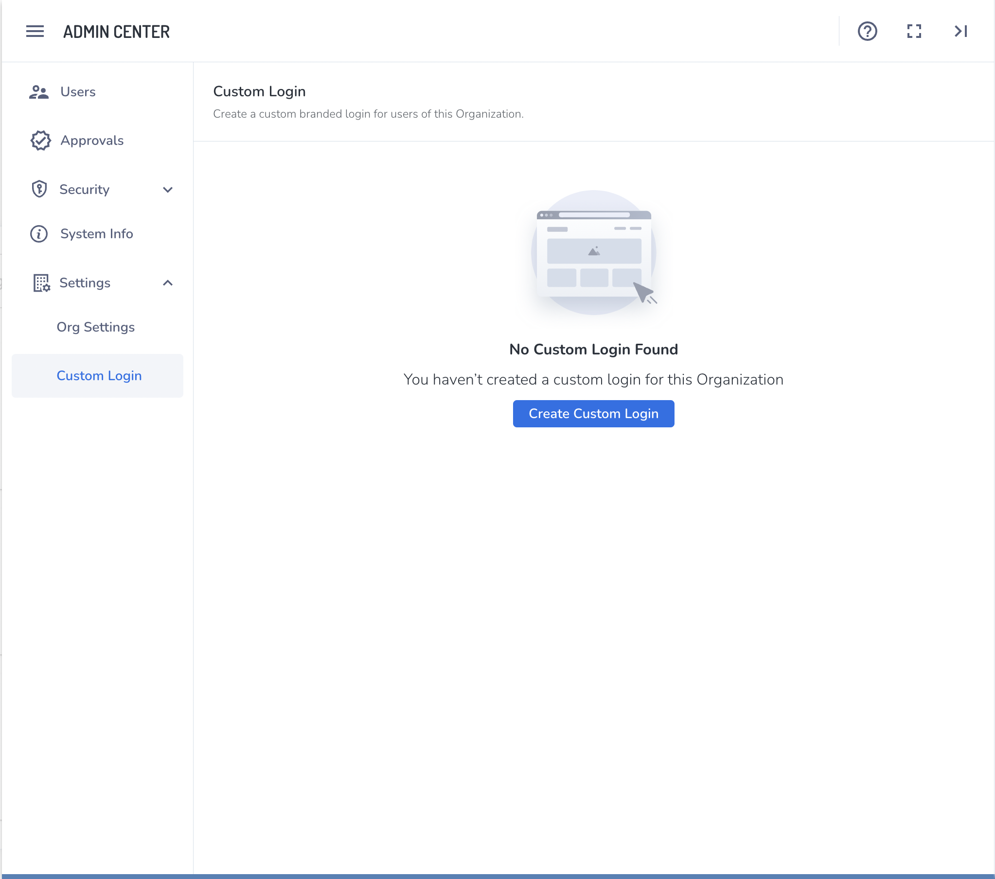
Task: Click the empty-state webpage illustration
Action: click(593, 253)
